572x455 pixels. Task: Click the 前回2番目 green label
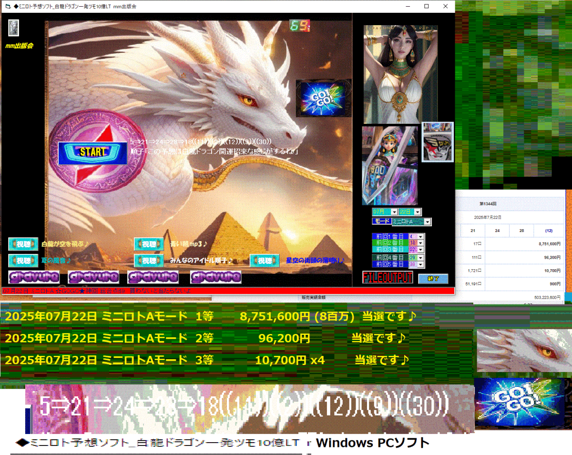click(389, 243)
